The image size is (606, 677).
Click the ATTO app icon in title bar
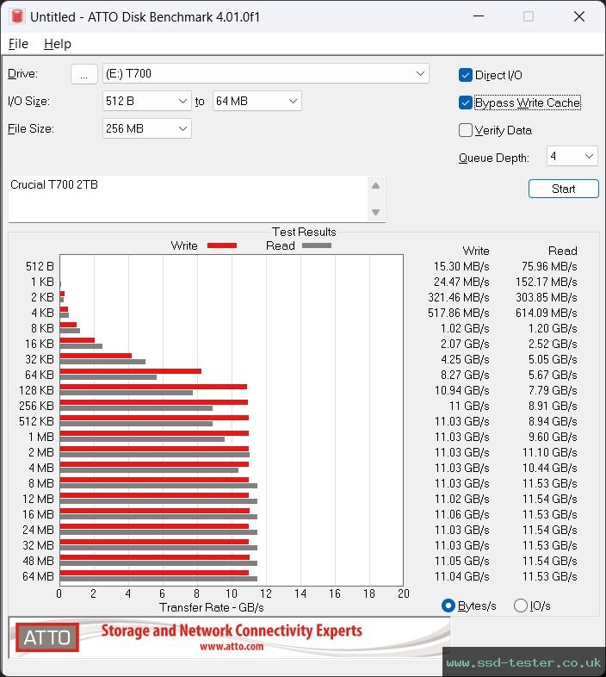pos(17,16)
